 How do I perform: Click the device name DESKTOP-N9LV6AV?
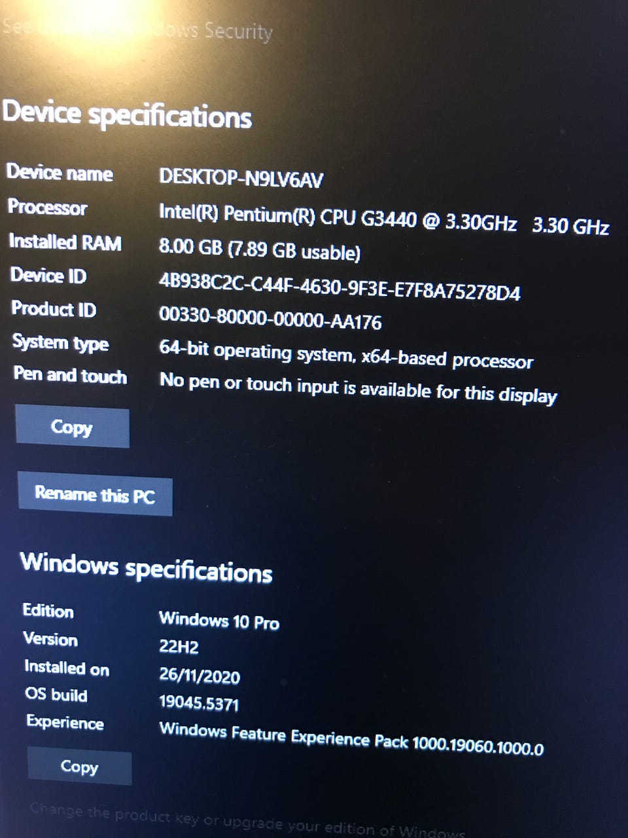(241, 178)
